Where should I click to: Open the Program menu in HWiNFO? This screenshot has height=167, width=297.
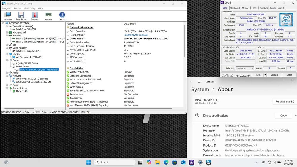(x=7, y=9)
